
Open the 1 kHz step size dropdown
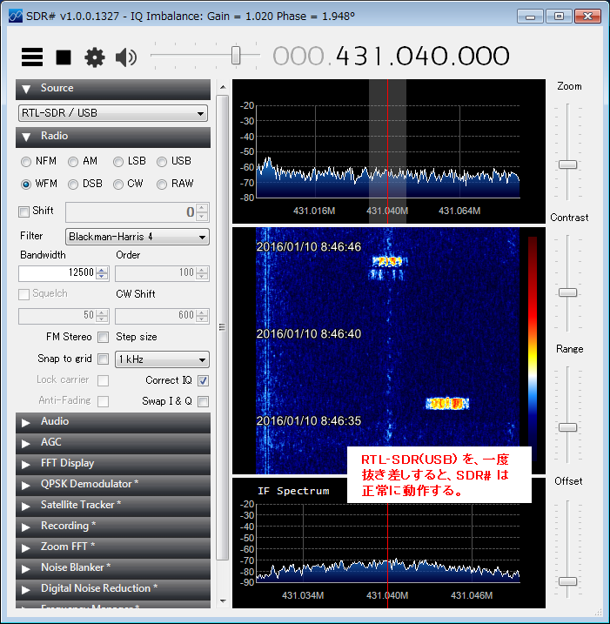162,359
